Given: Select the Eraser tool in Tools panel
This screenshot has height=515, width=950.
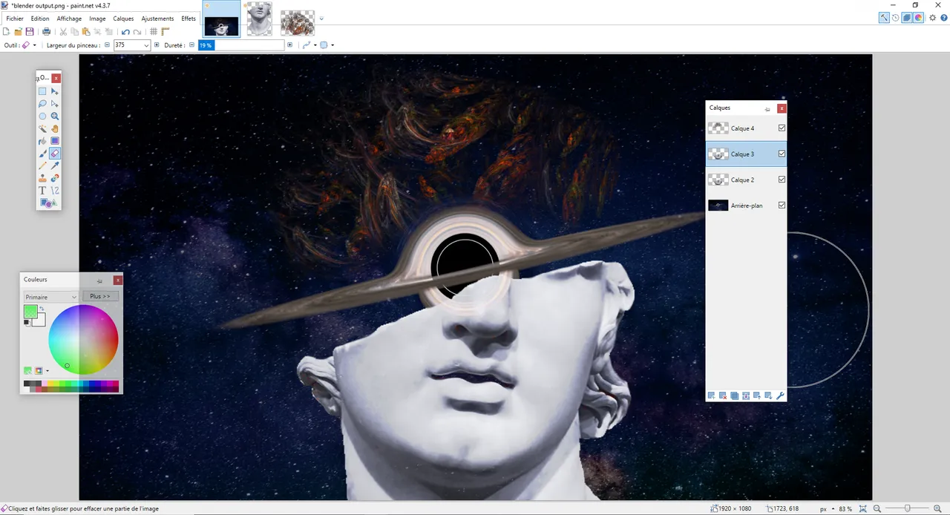Looking at the screenshot, I should pos(55,154).
